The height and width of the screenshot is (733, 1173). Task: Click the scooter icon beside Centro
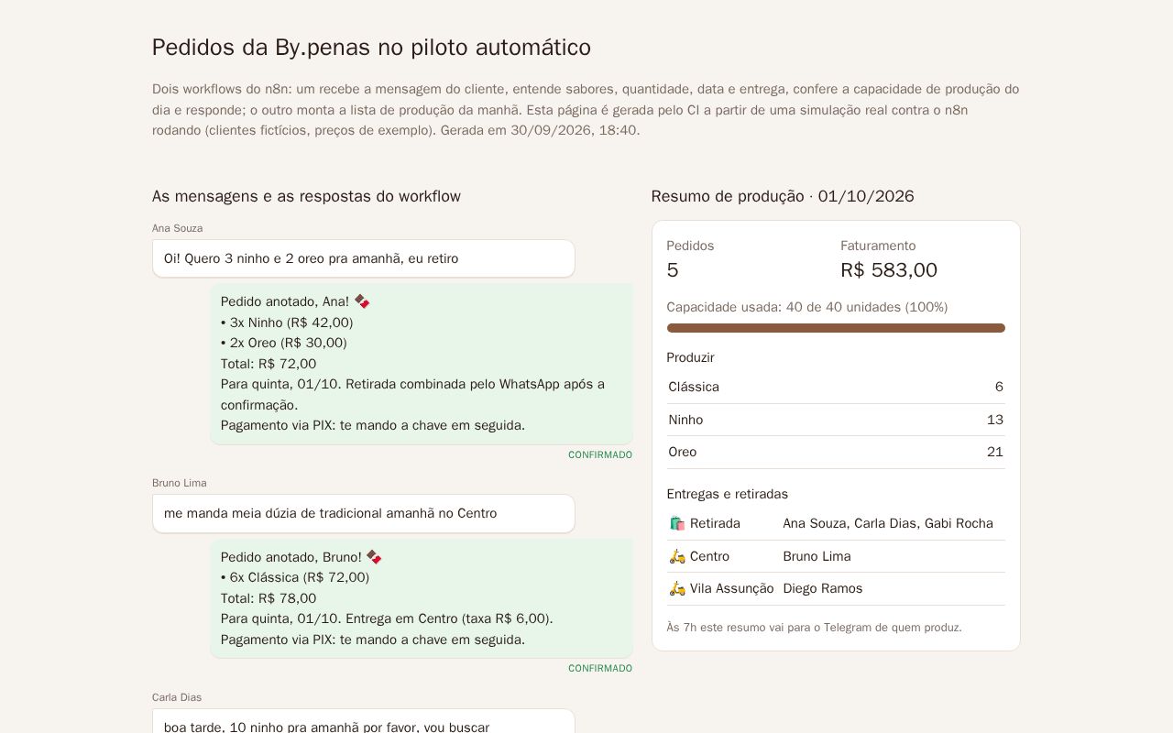pos(677,556)
